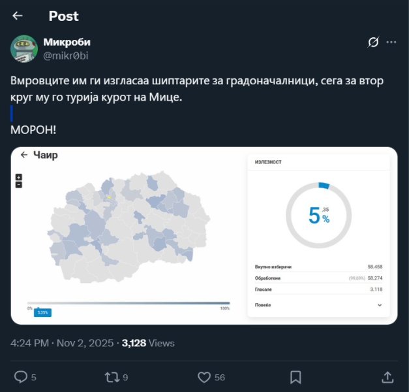Bookmark this post
Screen dimensions: 409x392
tap(295, 377)
